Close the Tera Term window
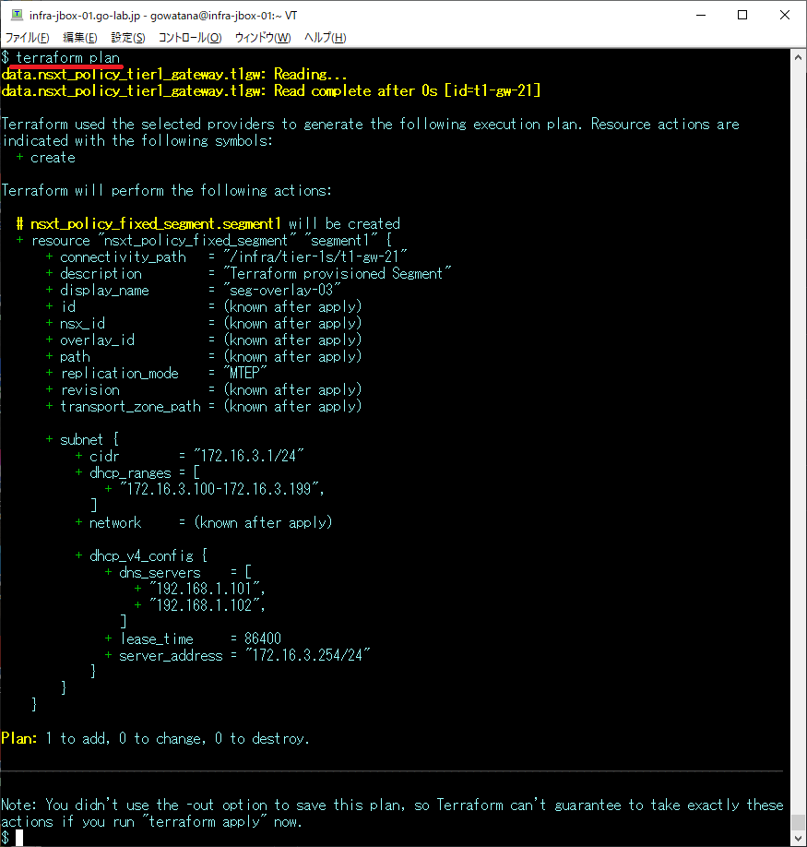This screenshot has width=807, height=847. click(785, 15)
